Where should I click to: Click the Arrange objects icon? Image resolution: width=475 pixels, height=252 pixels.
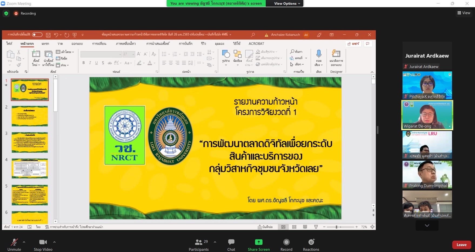click(x=237, y=54)
